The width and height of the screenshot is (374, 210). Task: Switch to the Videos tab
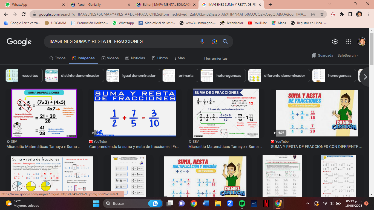(110, 58)
